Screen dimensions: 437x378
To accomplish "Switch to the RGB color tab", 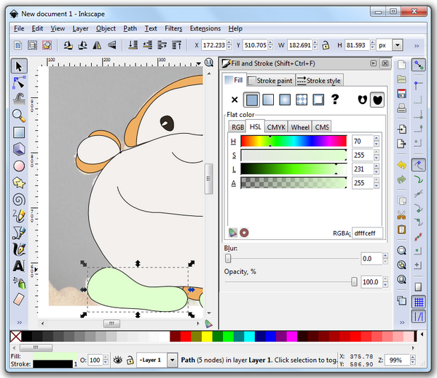I will coord(237,127).
